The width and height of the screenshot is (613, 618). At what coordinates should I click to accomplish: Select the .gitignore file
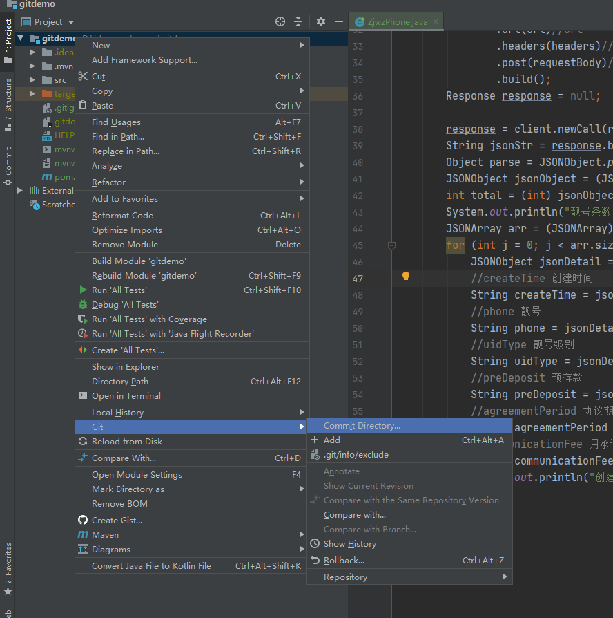[58, 108]
